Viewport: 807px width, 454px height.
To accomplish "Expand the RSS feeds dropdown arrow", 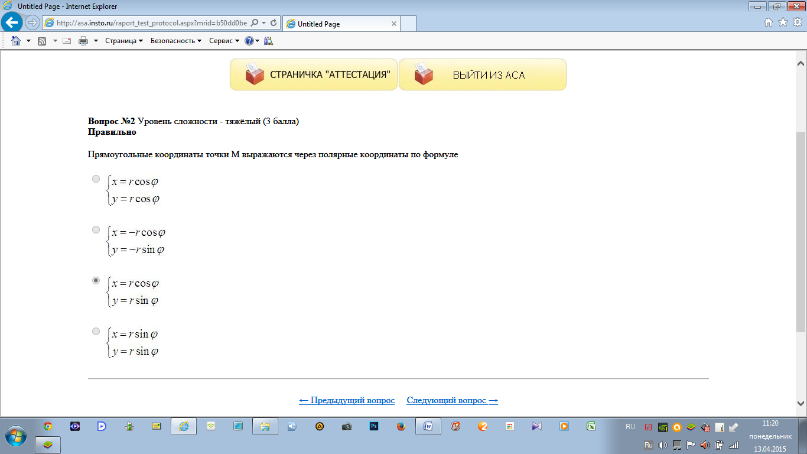I will coord(55,41).
